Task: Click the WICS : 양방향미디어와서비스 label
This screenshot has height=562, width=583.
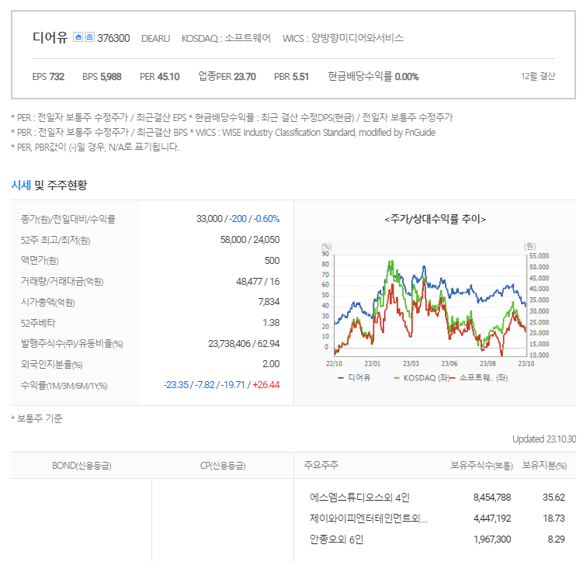Action: (x=343, y=38)
